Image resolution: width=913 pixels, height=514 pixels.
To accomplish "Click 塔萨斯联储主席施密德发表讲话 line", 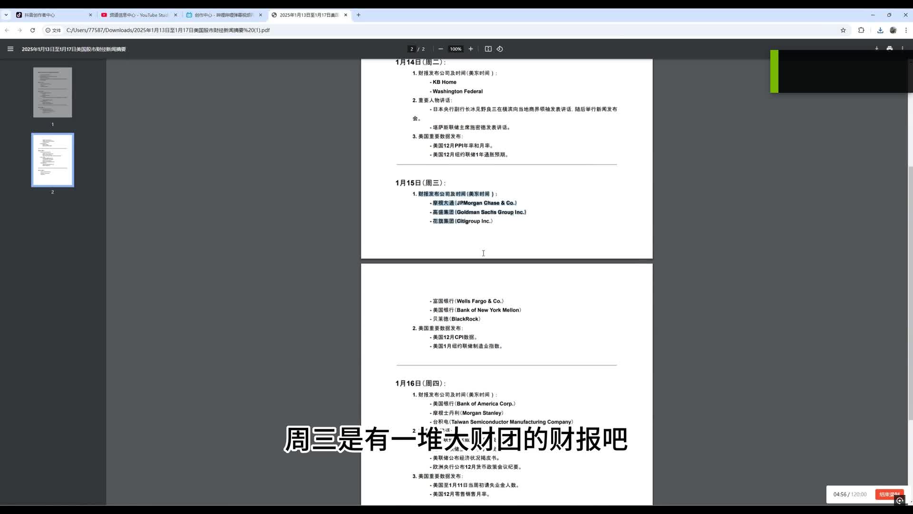I will 471,128.
